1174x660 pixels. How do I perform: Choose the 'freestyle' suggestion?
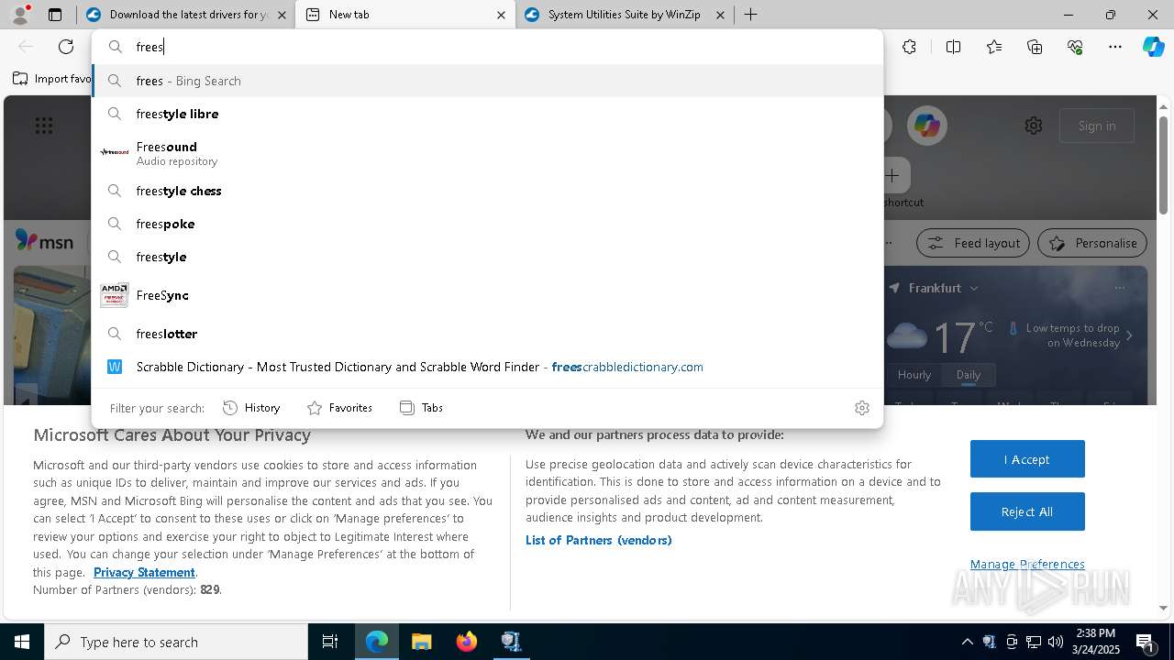(x=487, y=257)
